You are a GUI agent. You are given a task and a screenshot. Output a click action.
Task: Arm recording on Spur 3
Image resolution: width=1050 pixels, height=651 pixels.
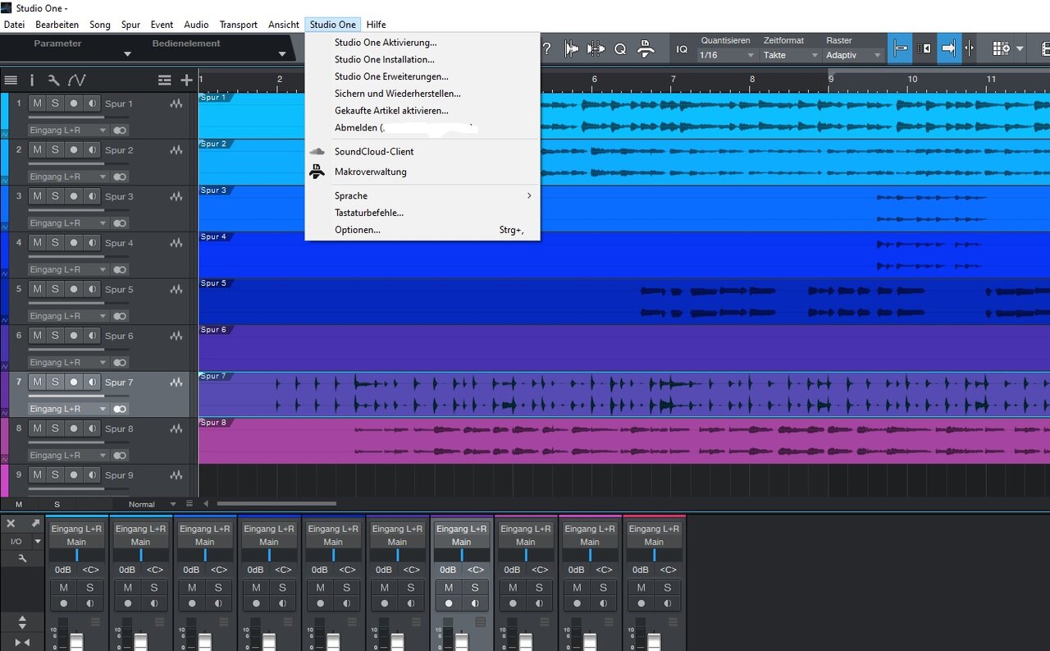(x=73, y=196)
